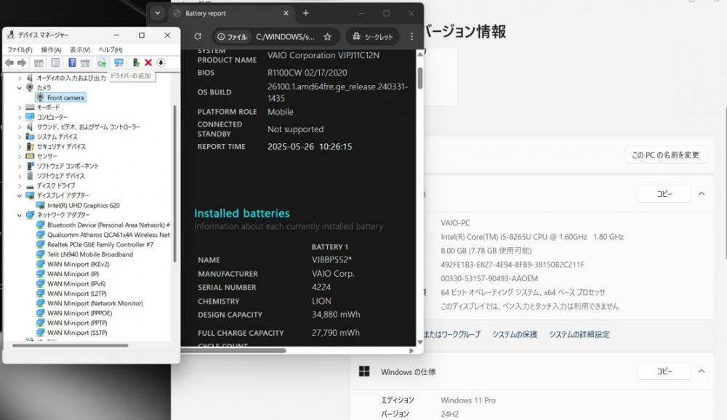Select WAN Miniport (L2TP)

(77, 294)
